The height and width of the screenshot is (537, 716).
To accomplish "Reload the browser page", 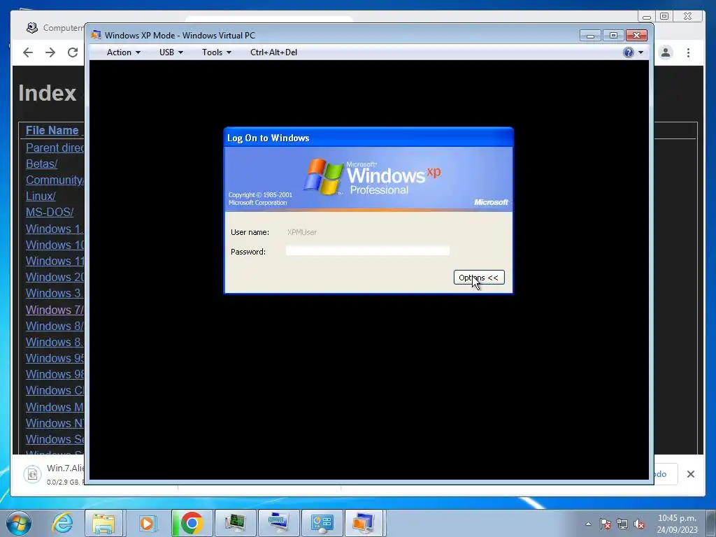I will click(73, 52).
